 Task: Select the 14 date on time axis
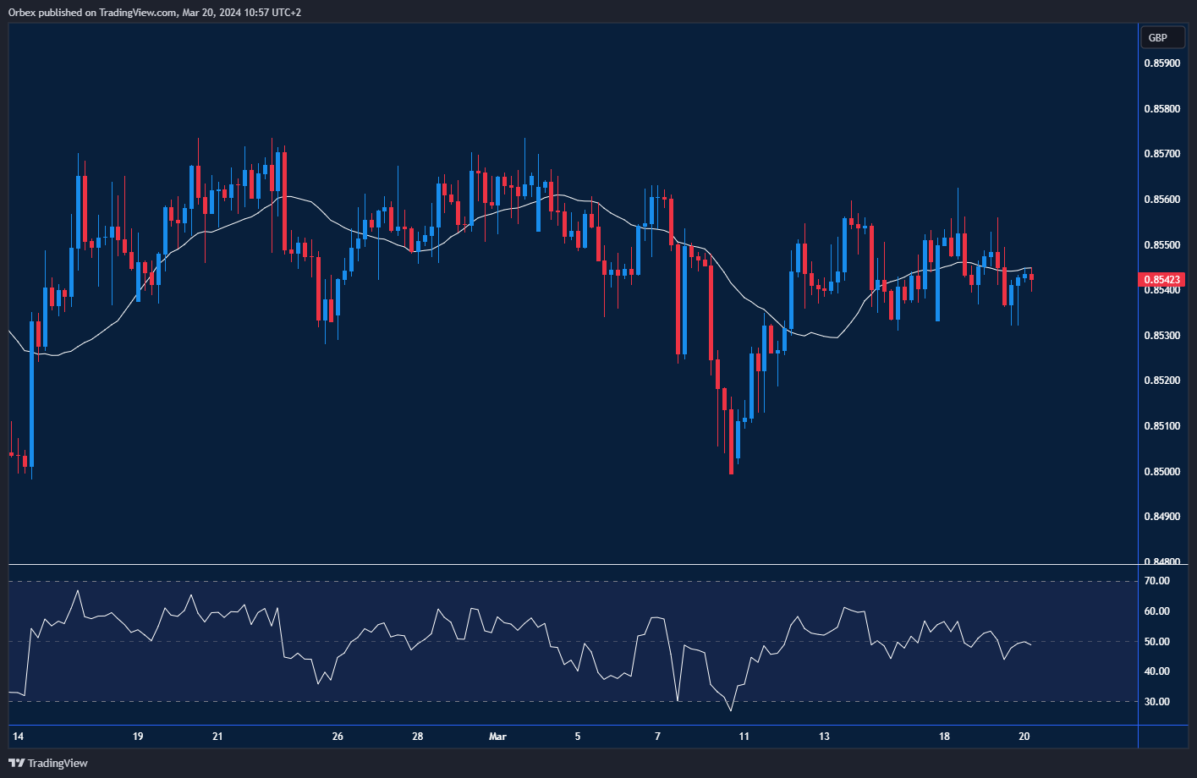19,737
